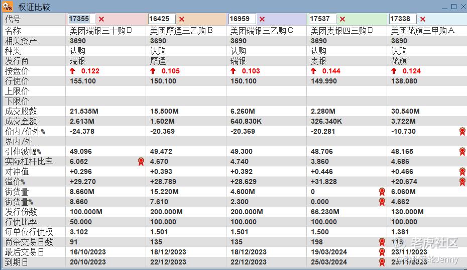Click the red up arrow beside 0.124
The height and width of the screenshot is (270, 467).
tap(394, 71)
